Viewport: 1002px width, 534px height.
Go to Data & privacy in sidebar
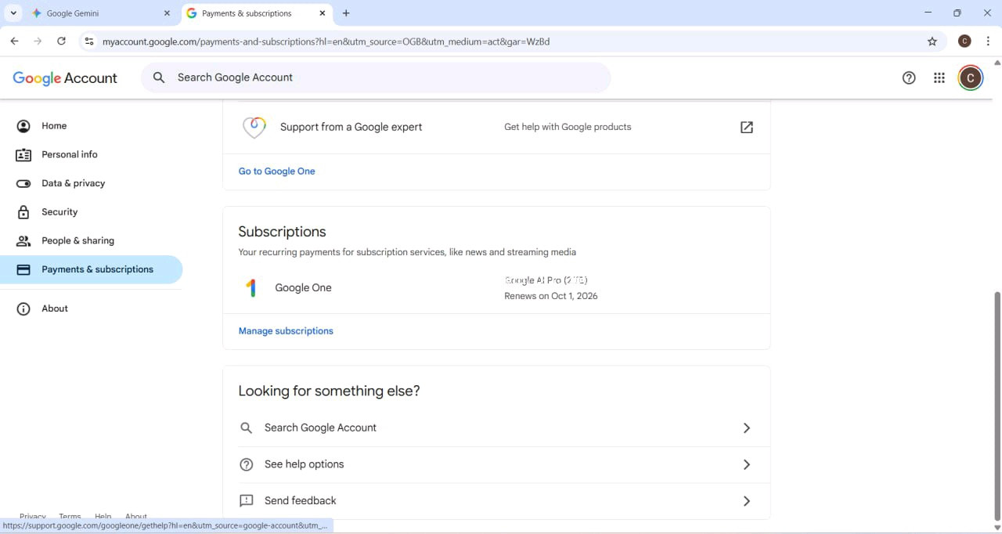(x=73, y=183)
